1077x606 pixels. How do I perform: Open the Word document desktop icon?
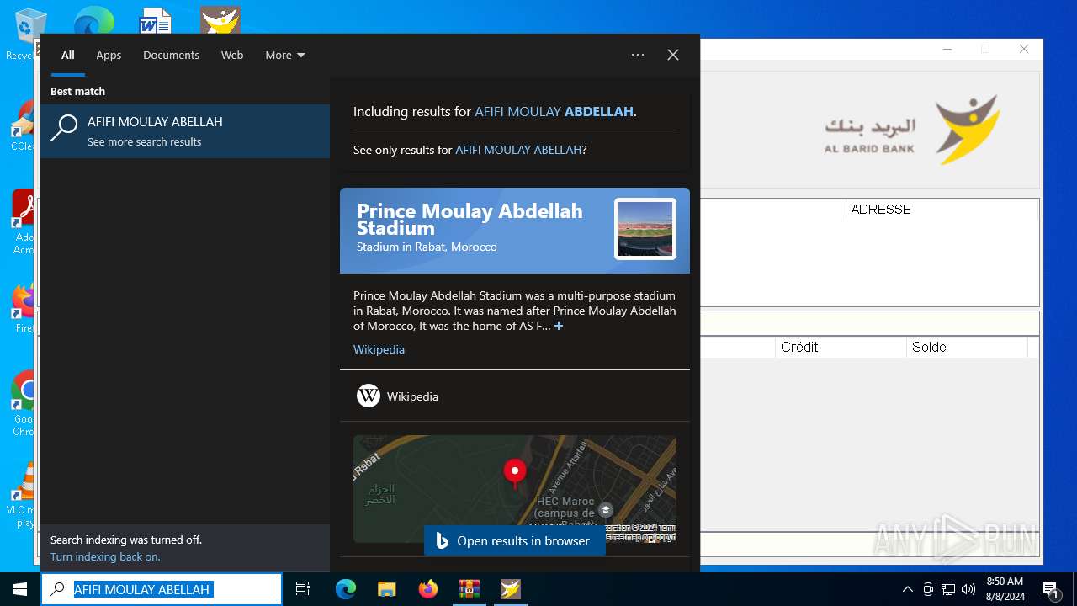point(156,20)
